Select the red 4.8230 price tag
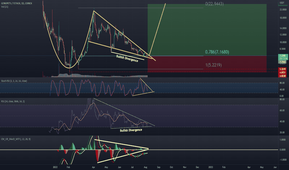289x170 pixels. [282, 76]
